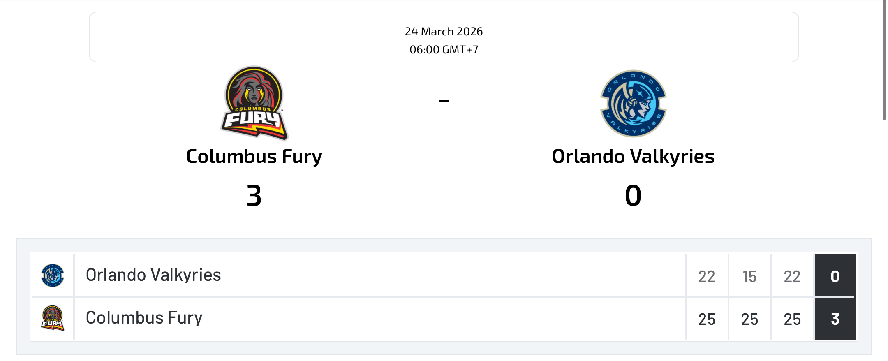Click Columbus Fury's large score 3
Screen dimensions: 888x361
pyautogui.click(x=254, y=196)
